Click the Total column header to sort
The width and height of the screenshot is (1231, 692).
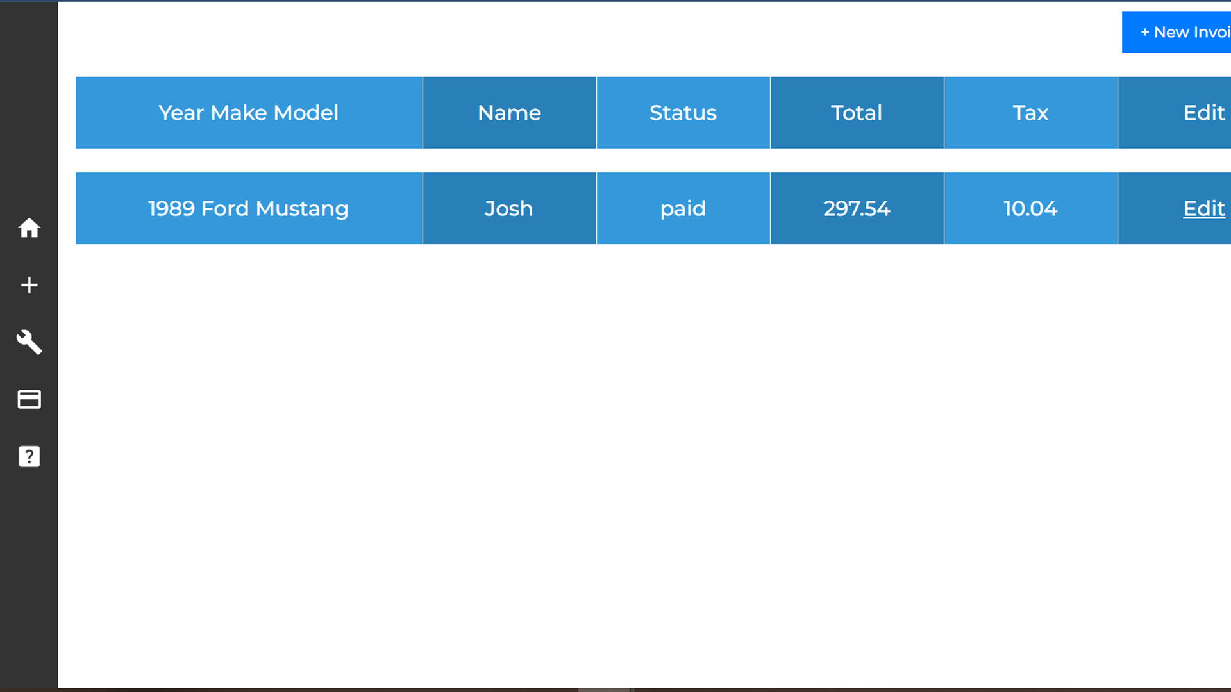[857, 112]
